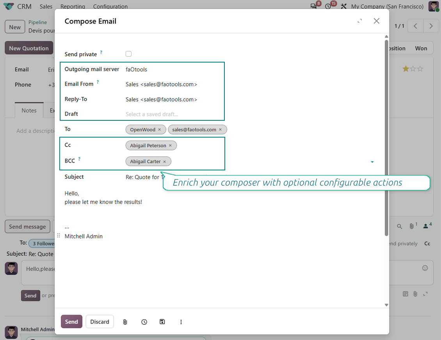The width and height of the screenshot is (441, 340).
Task: Show the Email From help question mark
Action: click(98, 82)
